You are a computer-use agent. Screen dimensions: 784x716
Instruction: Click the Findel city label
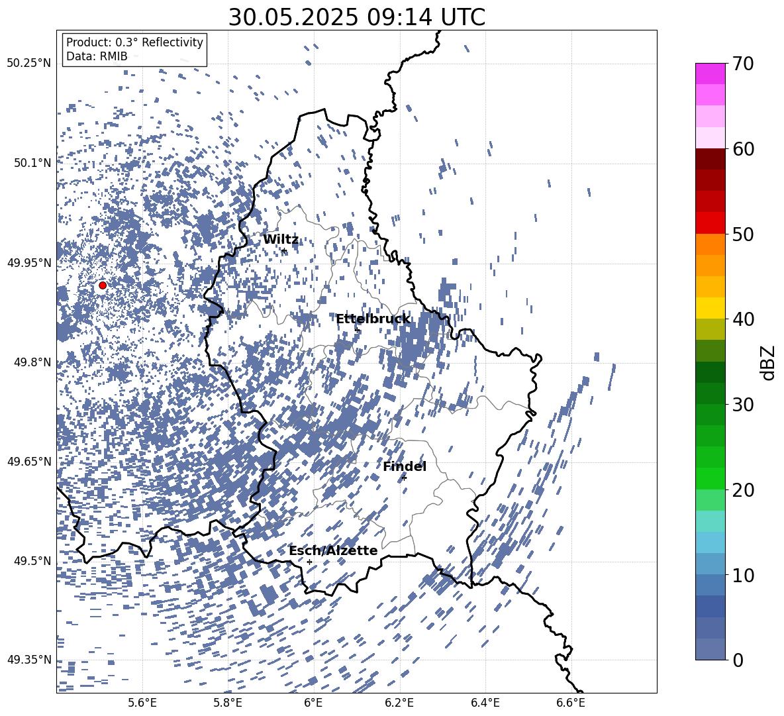404,466
